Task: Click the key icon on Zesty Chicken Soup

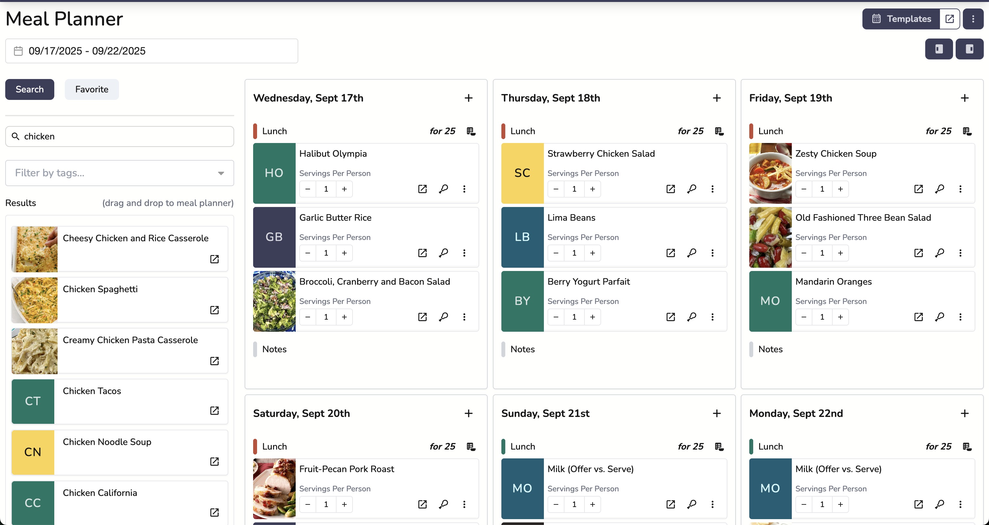Action: (x=940, y=189)
